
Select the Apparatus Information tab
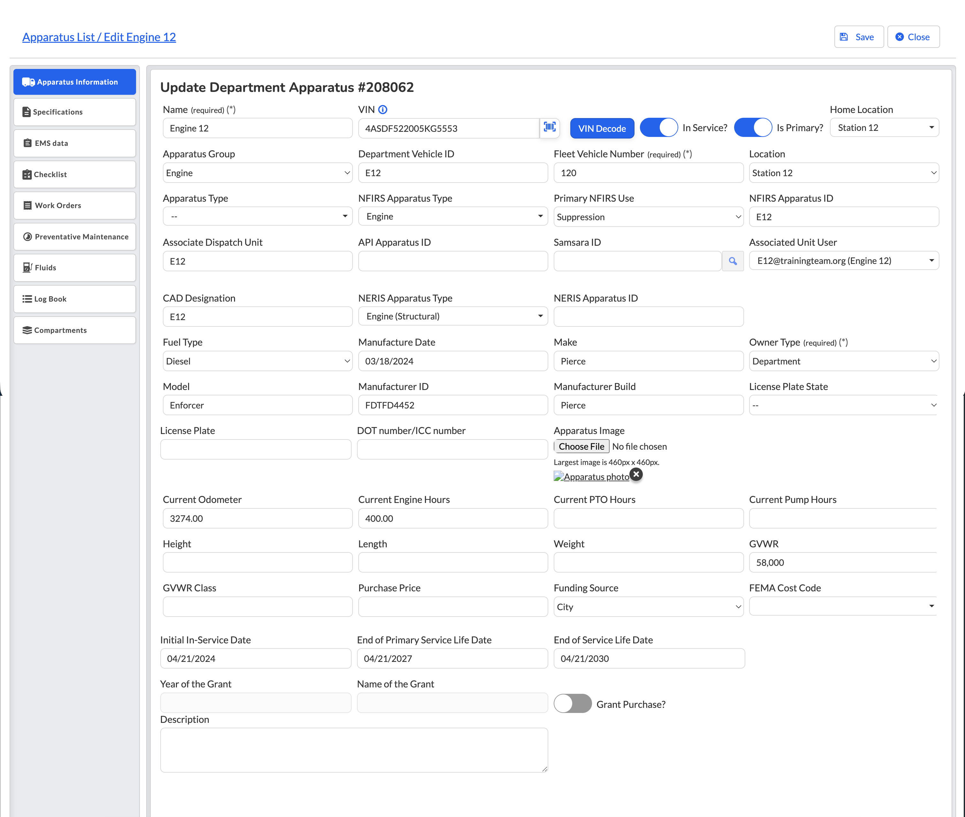pyautogui.click(x=75, y=82)
